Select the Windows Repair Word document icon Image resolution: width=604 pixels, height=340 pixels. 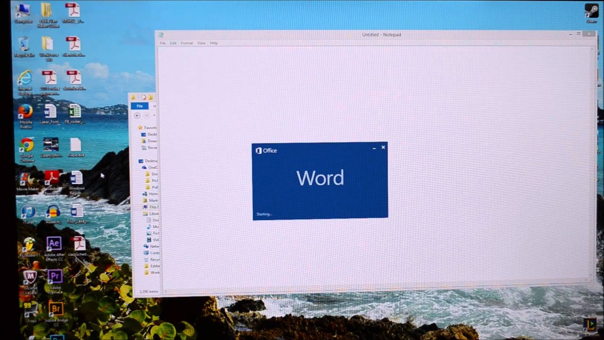pos(76,182)
